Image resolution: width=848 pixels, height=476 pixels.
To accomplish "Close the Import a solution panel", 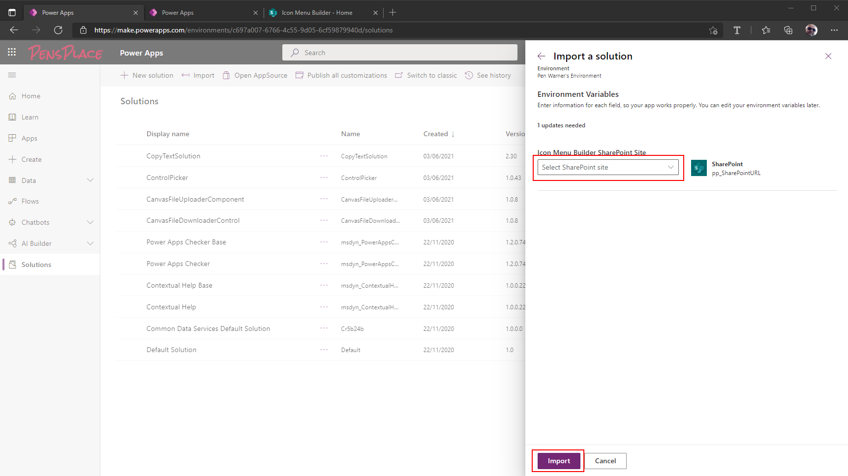I will [828, 56].
